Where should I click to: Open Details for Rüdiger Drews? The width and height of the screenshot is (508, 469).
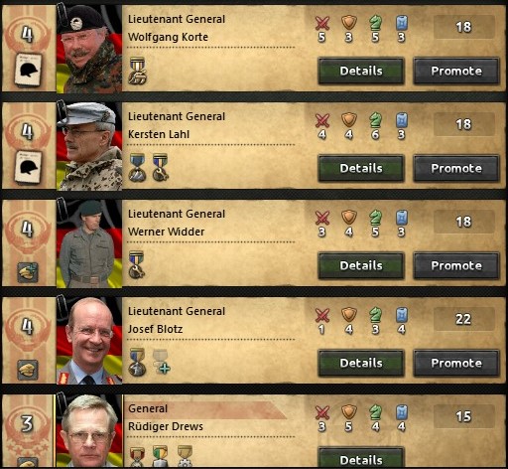(x=361, y=458)
